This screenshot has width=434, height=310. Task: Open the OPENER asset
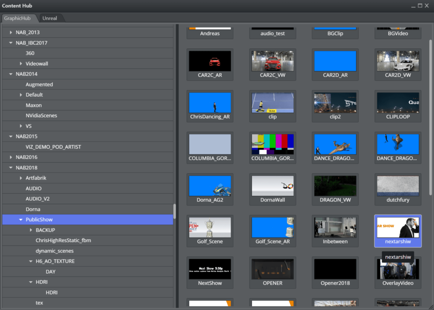point(273,272)
